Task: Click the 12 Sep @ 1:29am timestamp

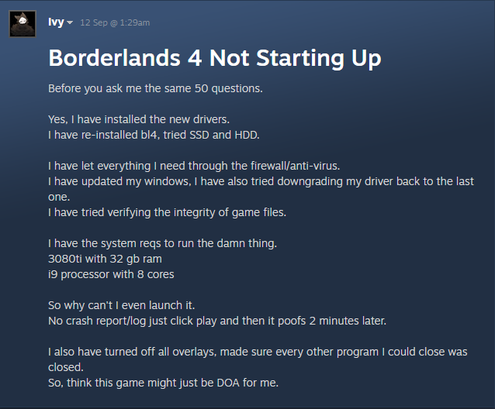Action: [x=114, y=23]
